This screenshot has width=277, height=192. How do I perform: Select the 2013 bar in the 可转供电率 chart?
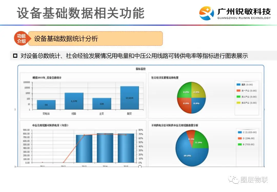[x=84, y=149]
